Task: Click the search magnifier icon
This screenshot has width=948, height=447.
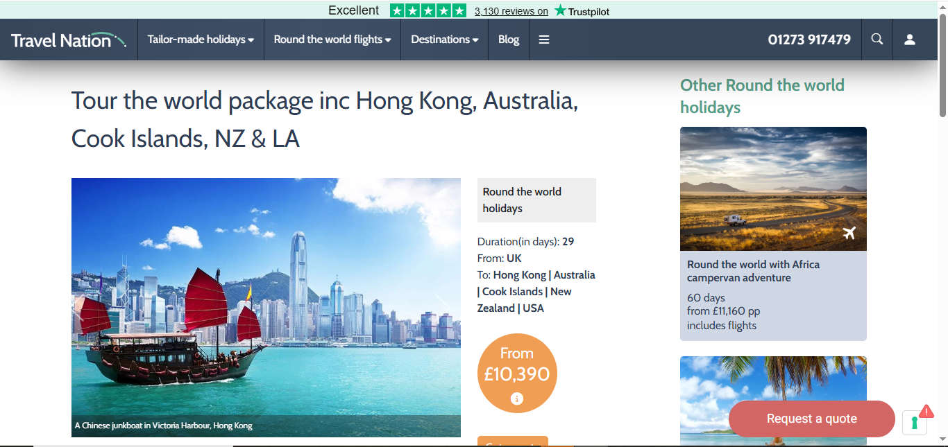Action: point(877,40)
